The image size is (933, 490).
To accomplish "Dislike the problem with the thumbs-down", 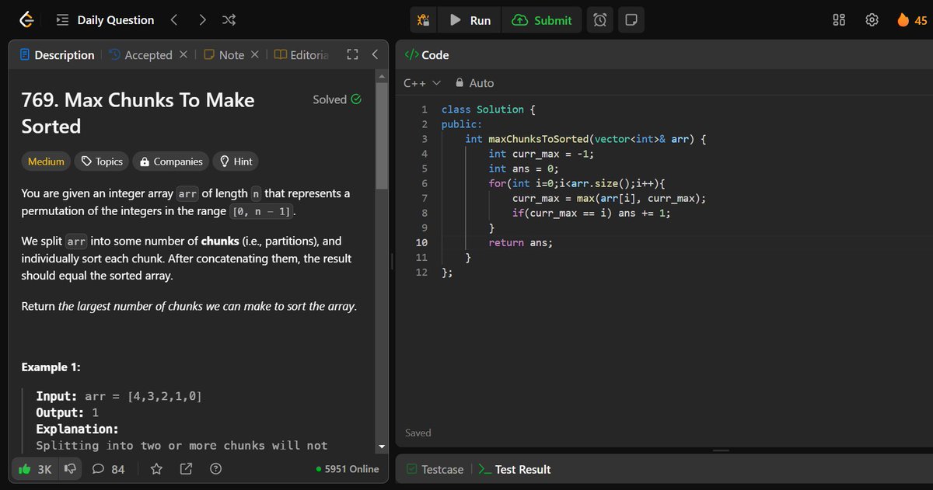I will (x=69, y=468).
